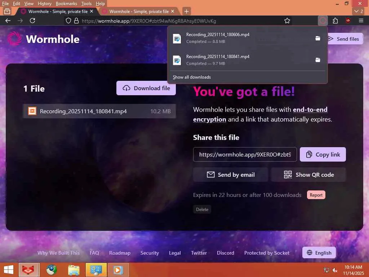Open the Protected by Socket link
The width and height of the screenshot is (369, 277).
[x=267, y=253]
